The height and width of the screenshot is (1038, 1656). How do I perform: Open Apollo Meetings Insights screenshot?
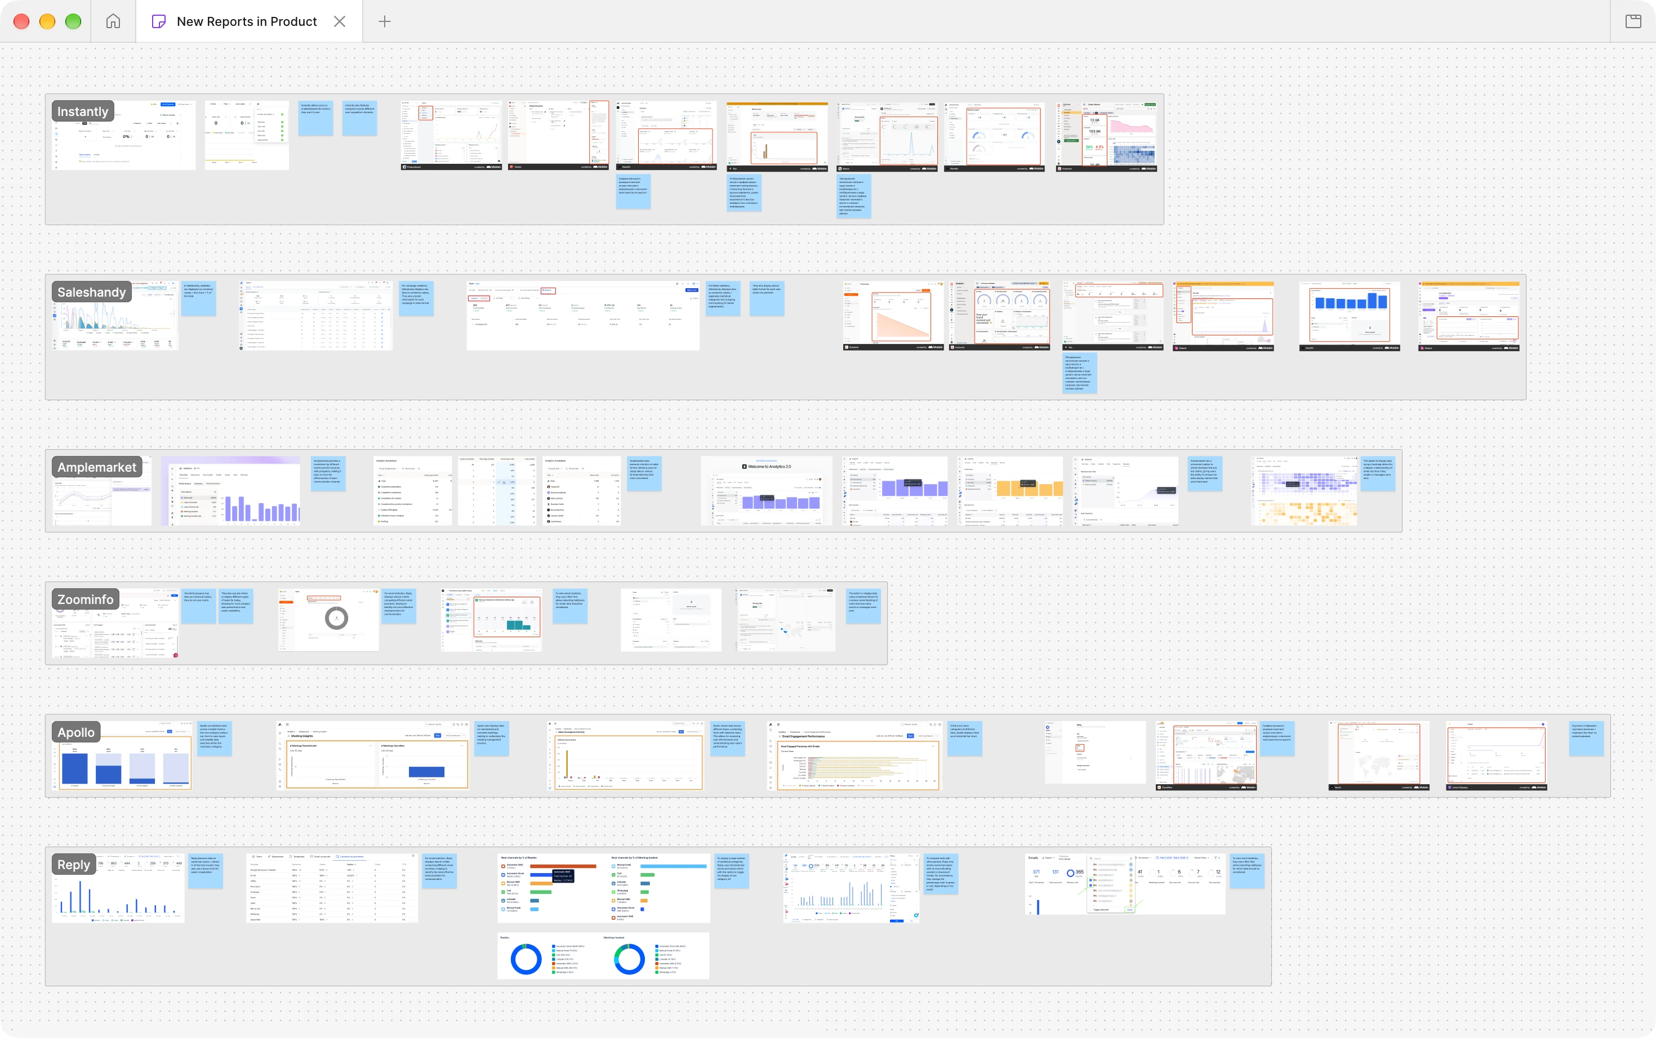(373, 755)
